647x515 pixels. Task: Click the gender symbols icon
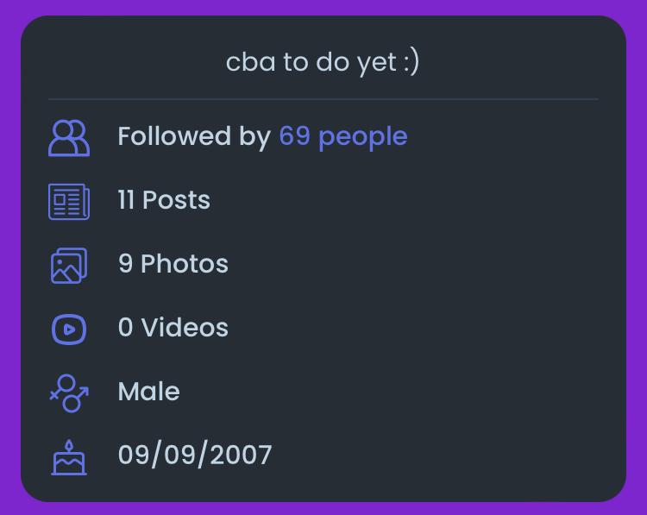click(x=69, y=393)
